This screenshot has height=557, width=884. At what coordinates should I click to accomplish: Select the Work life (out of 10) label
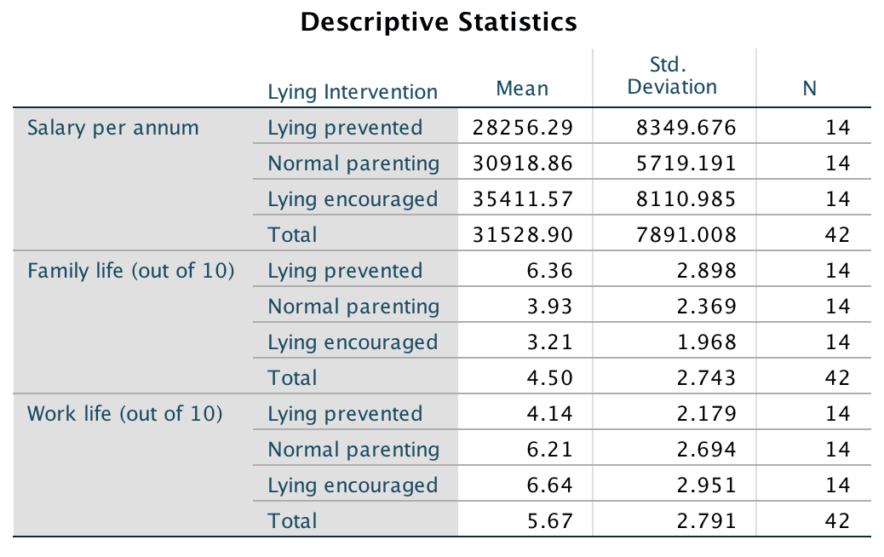pos(125,414)
